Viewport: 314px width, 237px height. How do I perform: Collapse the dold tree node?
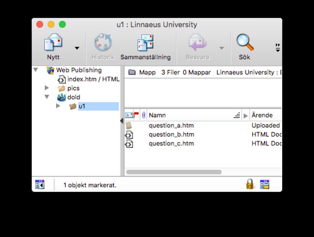[47, 97]
